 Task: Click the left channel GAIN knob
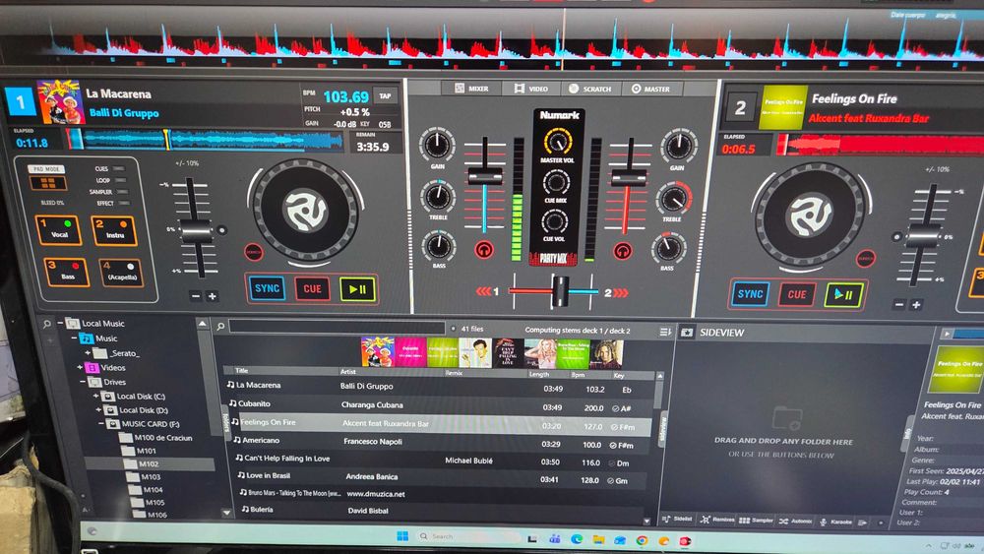tap(436, 145)
